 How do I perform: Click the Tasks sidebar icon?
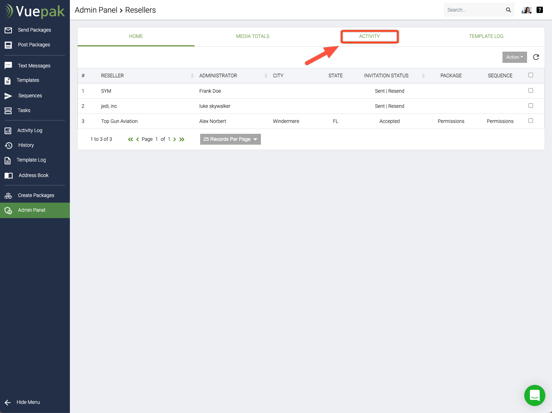[x=8, y=111]
